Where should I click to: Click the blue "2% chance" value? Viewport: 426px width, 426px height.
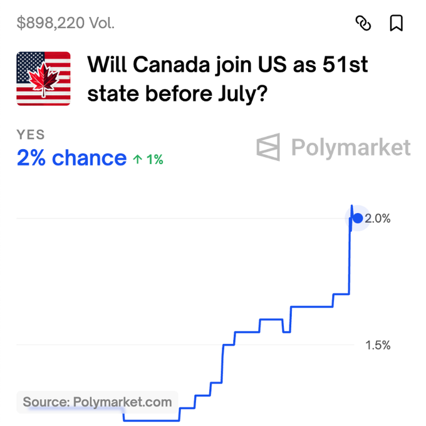pos(71,158)
